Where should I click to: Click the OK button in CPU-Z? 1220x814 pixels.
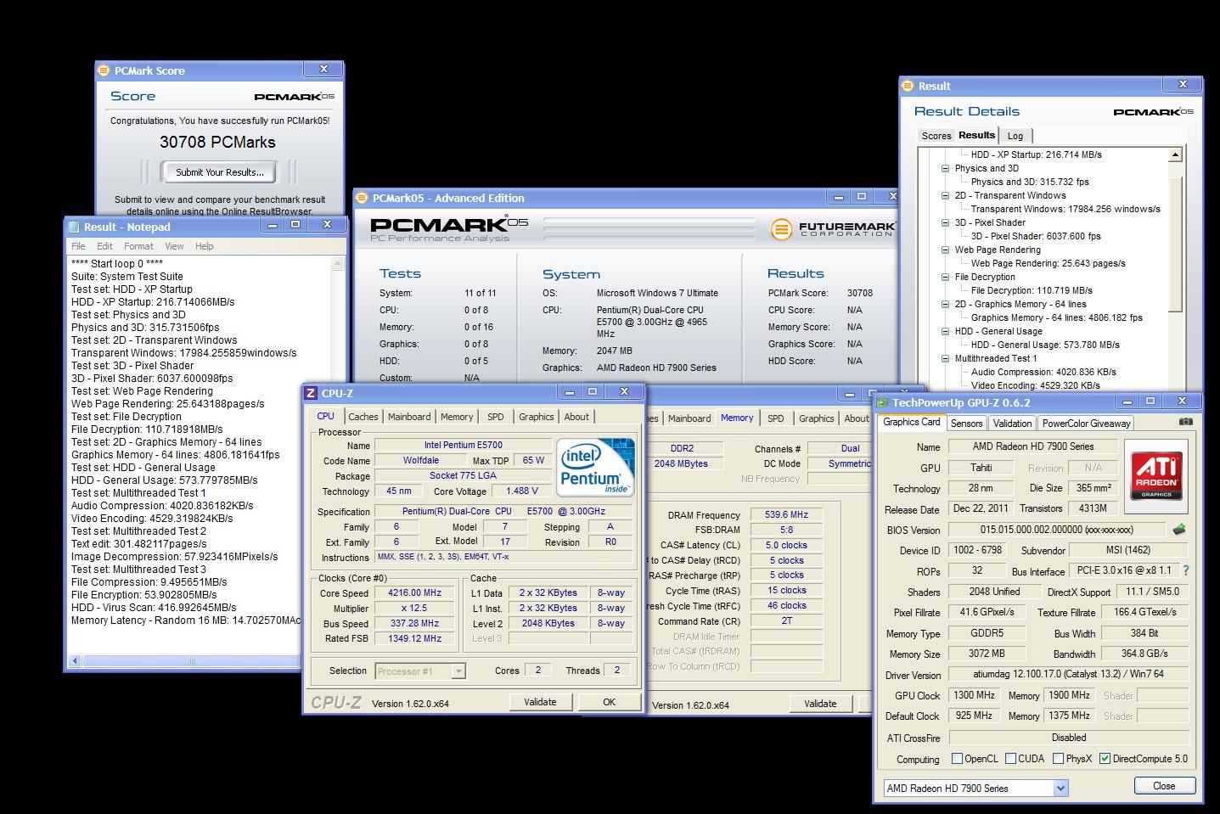[609, 702]
